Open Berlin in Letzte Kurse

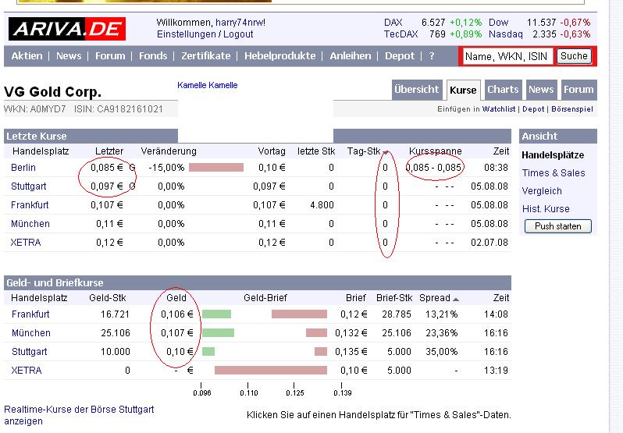[x=23, y=168]
